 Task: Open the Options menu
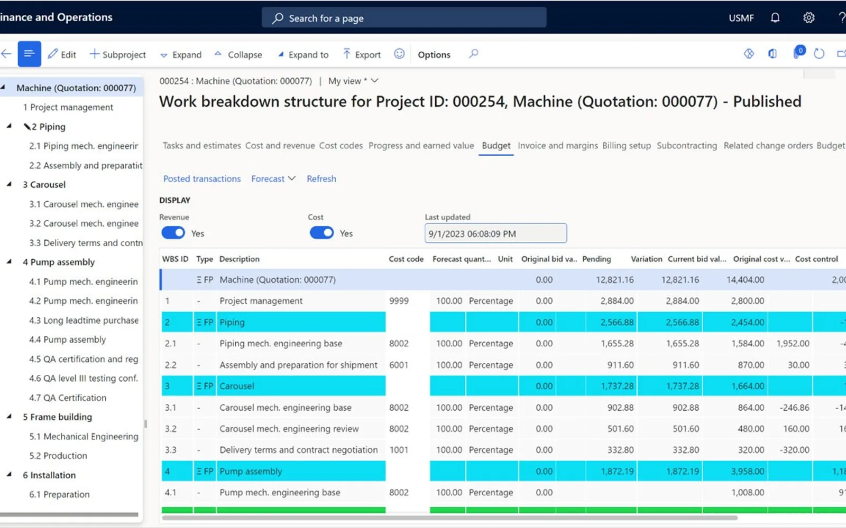coord(434,54)
